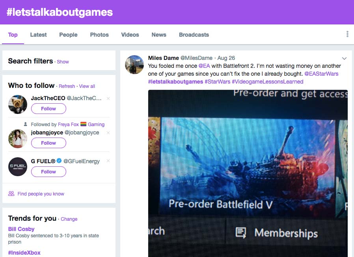Open the Find people you know link
This screenshot has height=257, width=354.
[41, 194]
